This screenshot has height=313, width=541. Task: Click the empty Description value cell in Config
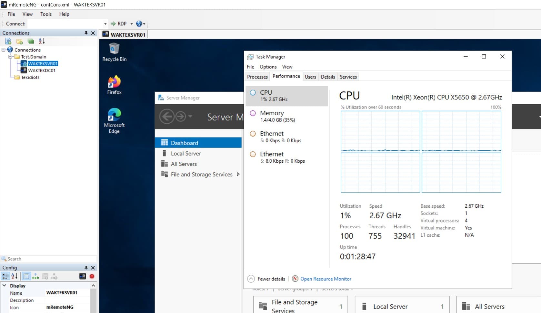point(67,300)
